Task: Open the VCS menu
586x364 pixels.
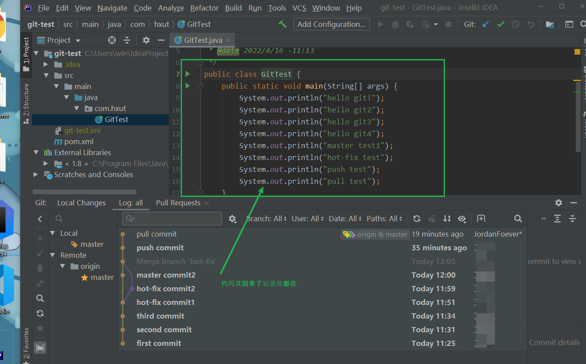Action: tap(299, 8)
